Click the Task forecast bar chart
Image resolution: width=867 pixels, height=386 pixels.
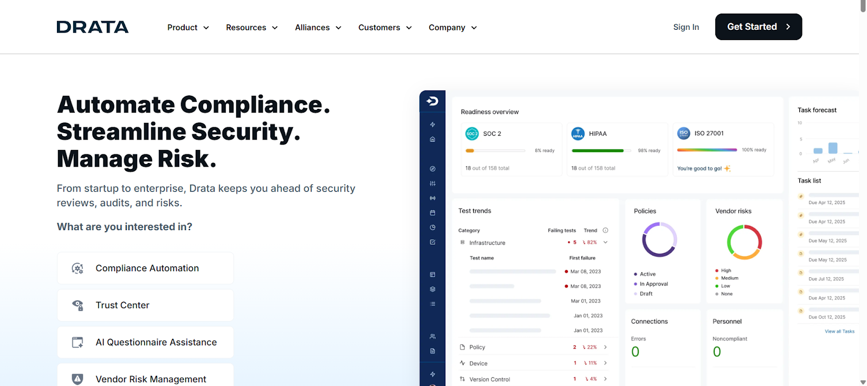[x=829, y=143]
